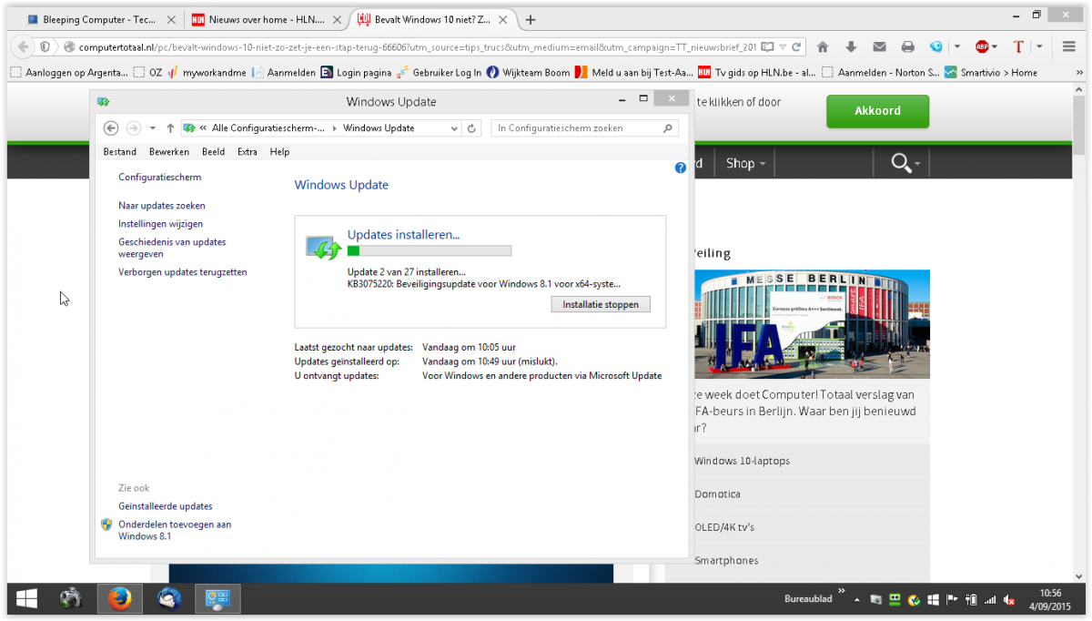Click the update installation progress bar
Viewport: 1092px width, 621px height.
(x=430, y=251)
